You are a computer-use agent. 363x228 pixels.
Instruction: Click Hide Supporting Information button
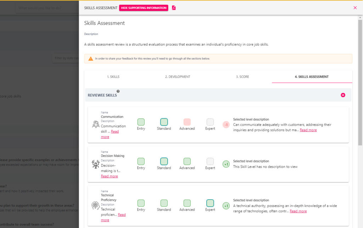[144, 8]
